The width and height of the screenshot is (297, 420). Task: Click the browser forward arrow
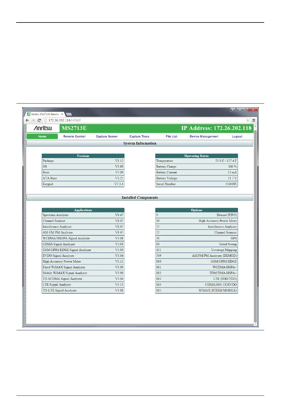33,120
